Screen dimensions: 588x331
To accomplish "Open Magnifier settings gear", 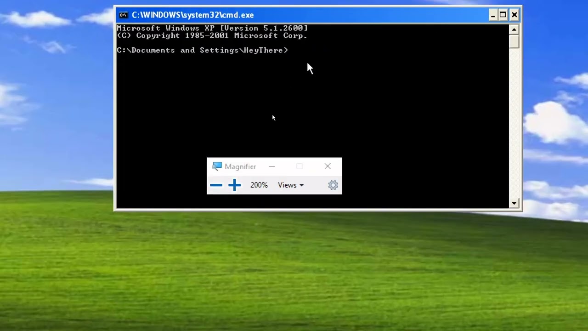I will pyautogui.click(x=333, y=185).
